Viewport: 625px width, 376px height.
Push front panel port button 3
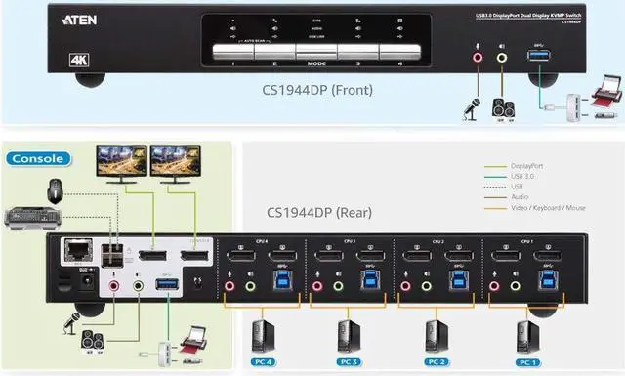358,52
